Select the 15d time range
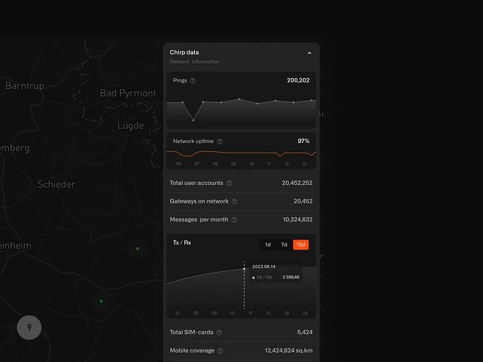This screenshot has width=483, height=362. pos(301,245)
